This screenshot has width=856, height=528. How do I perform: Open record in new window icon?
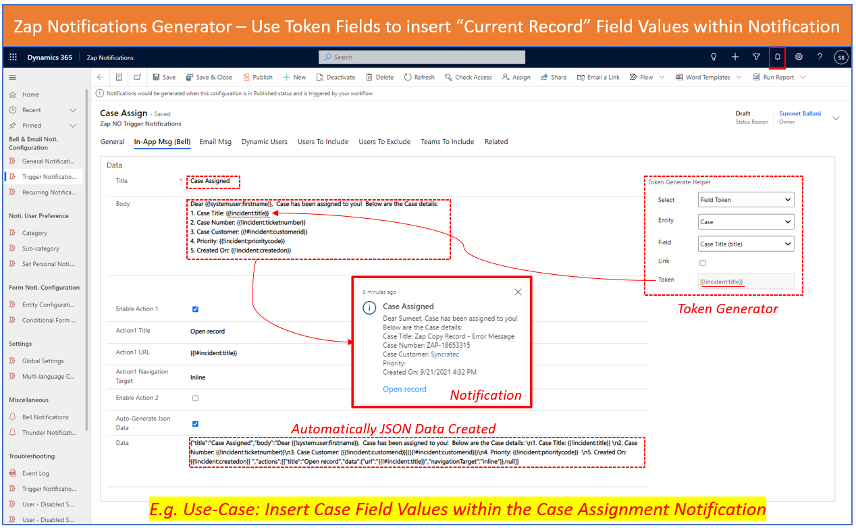tap(137, 77)
